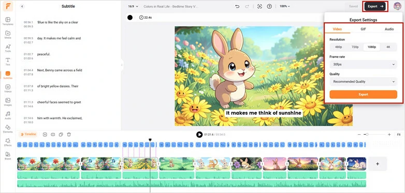Duplicate the selected clip icon

(x=61, y=134)
